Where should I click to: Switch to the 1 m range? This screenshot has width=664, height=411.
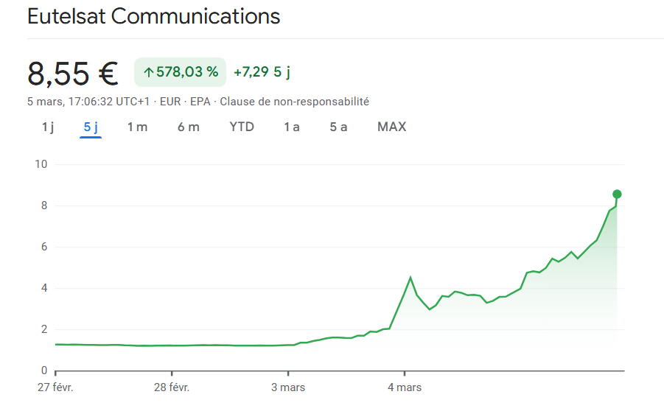pos(137,127)
